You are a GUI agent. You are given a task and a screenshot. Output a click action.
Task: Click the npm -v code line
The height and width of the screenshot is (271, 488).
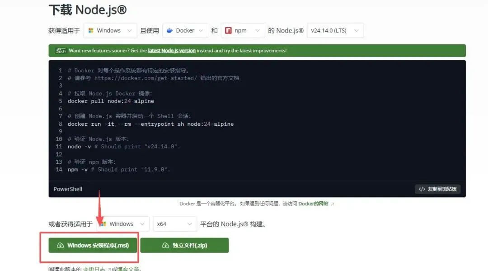tap(119, 170)
